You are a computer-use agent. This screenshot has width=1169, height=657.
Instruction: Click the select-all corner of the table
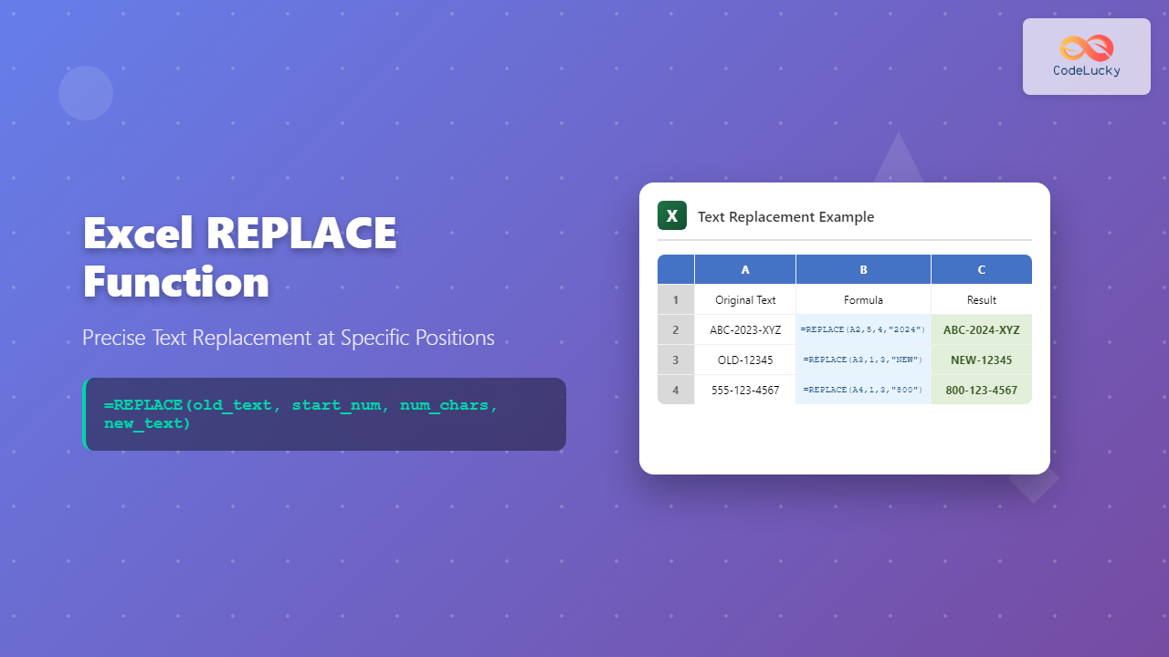click(x=676, y=269)
